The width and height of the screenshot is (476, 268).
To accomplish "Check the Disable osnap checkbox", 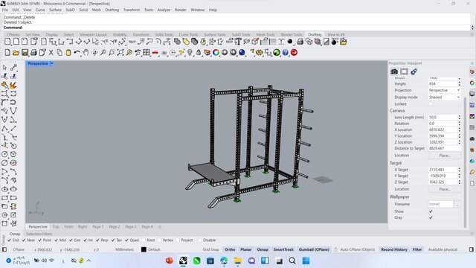I will (200, 240).
